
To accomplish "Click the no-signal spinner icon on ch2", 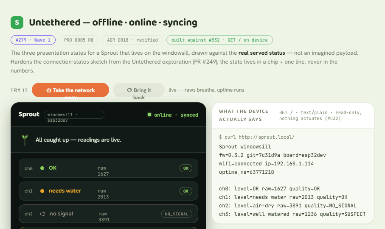I will [42, 214].
